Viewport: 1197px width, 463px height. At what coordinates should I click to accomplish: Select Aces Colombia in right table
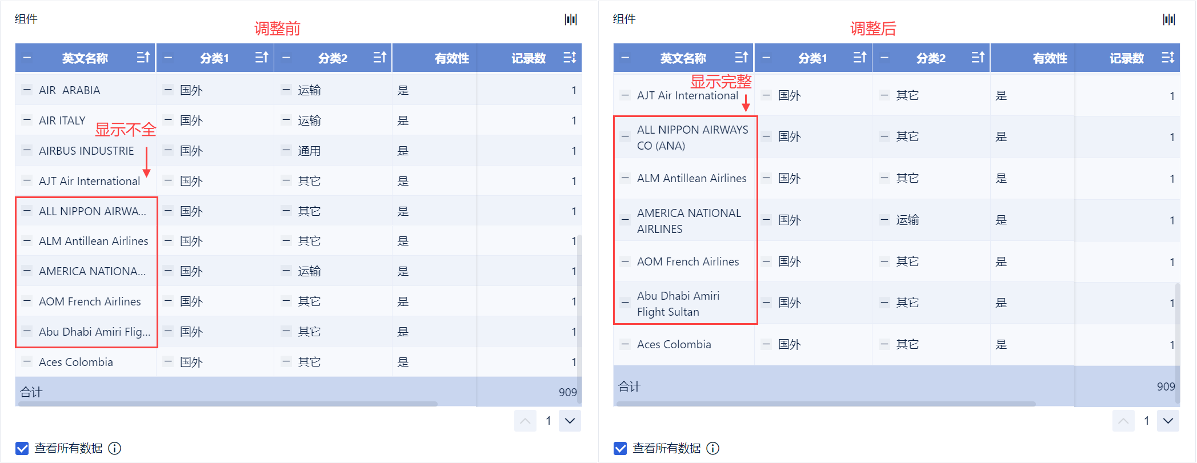click(674, 344)
